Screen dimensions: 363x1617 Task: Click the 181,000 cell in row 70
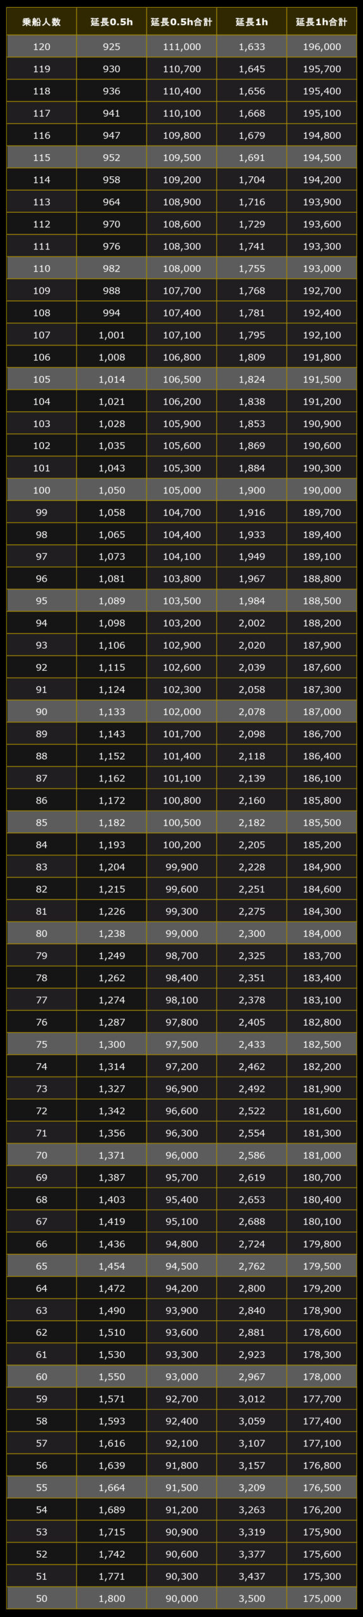[321, 1155]
